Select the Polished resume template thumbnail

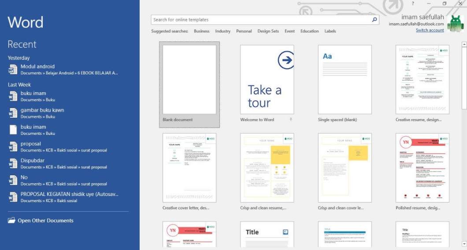click(x=423, y=168)
